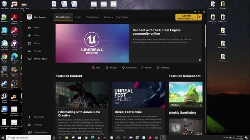
Task: Click the Epic Games logo
Action: 29,17
